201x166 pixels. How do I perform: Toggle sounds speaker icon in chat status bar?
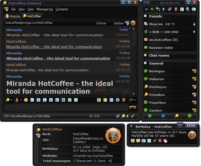(128, 116)
